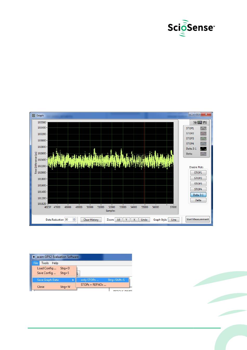Click the 57606 X-axis end value
The image size is (247, 350).
[173, 207]
